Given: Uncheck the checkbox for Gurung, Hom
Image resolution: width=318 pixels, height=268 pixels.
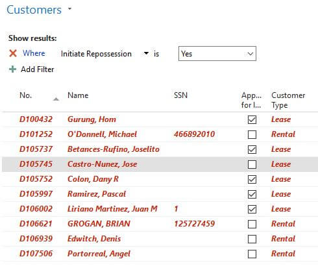Looking at the screenshot, I should point(252,119).
